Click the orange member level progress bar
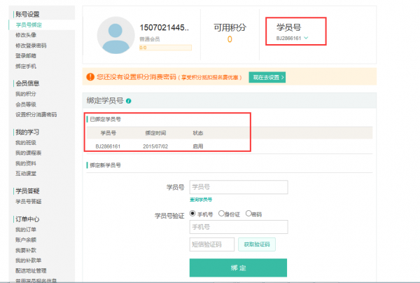 [x=164, y=48]
